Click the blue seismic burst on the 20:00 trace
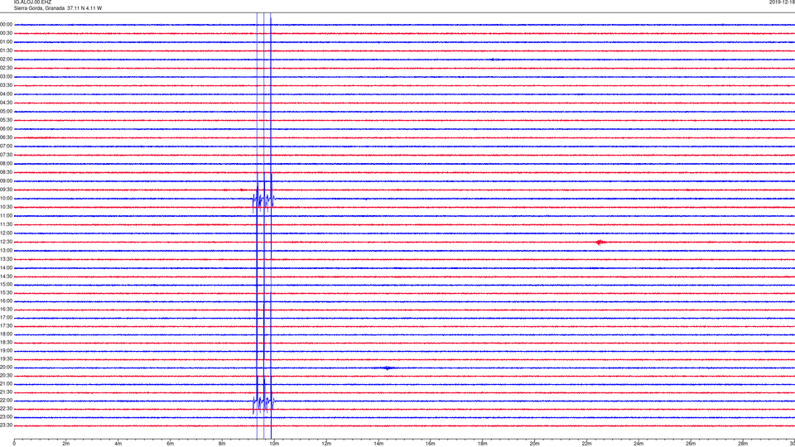The width and height of the screenshot is (795, 447). tap(386, 368)
